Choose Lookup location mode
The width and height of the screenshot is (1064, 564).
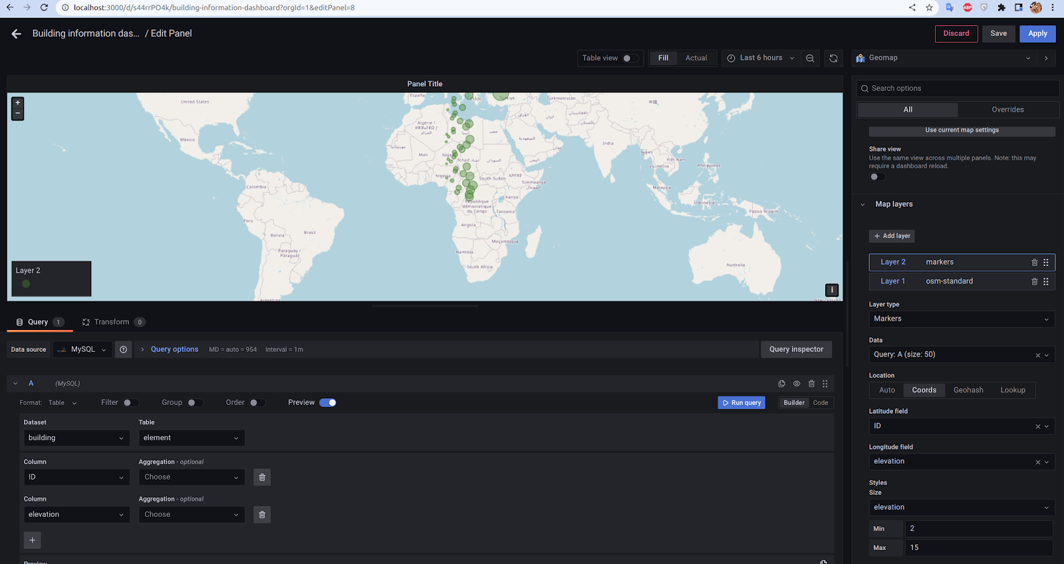[1012, 390]
